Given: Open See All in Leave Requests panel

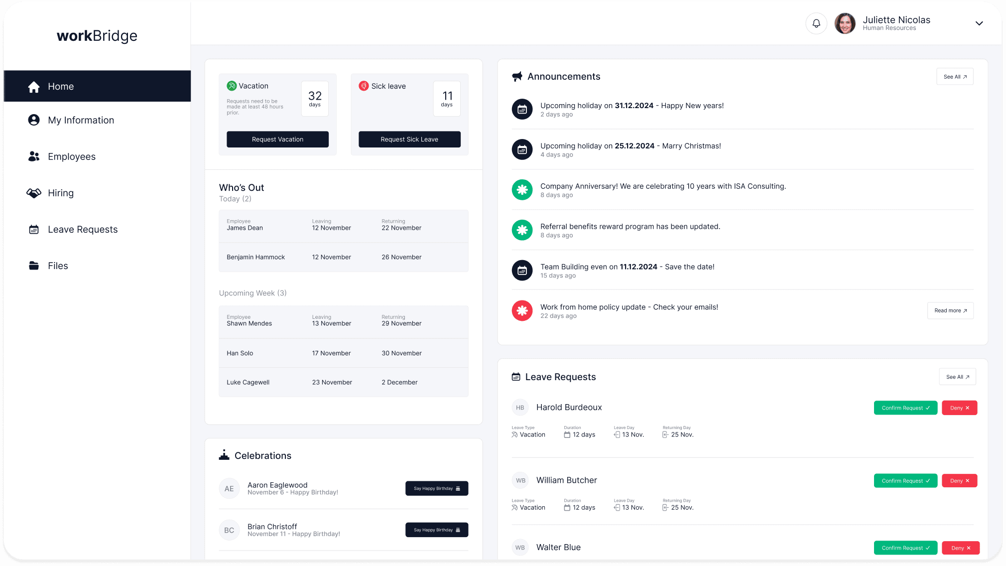Looking at the screenshot, I should (957, 377).
